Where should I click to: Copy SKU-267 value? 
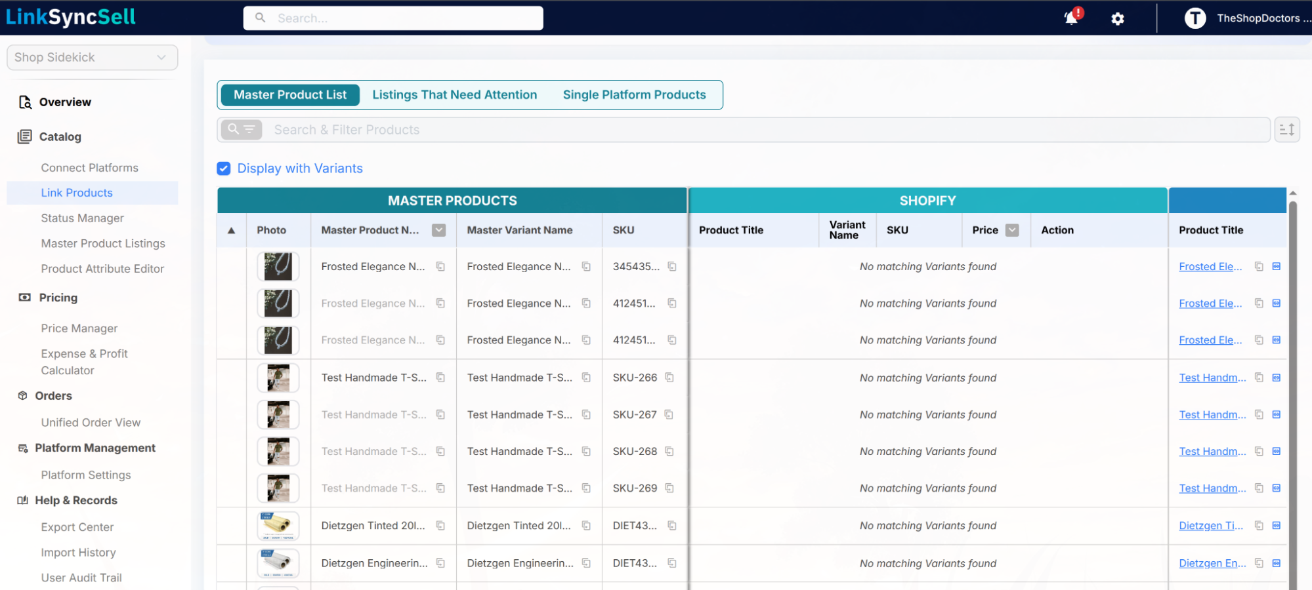point(669,415)
